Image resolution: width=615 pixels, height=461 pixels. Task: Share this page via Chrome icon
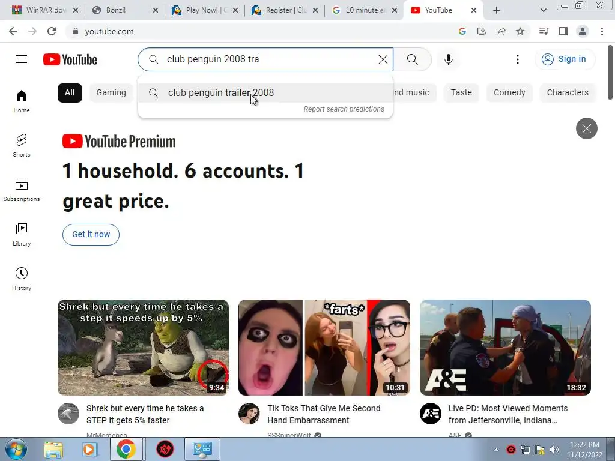coord(500,31)
